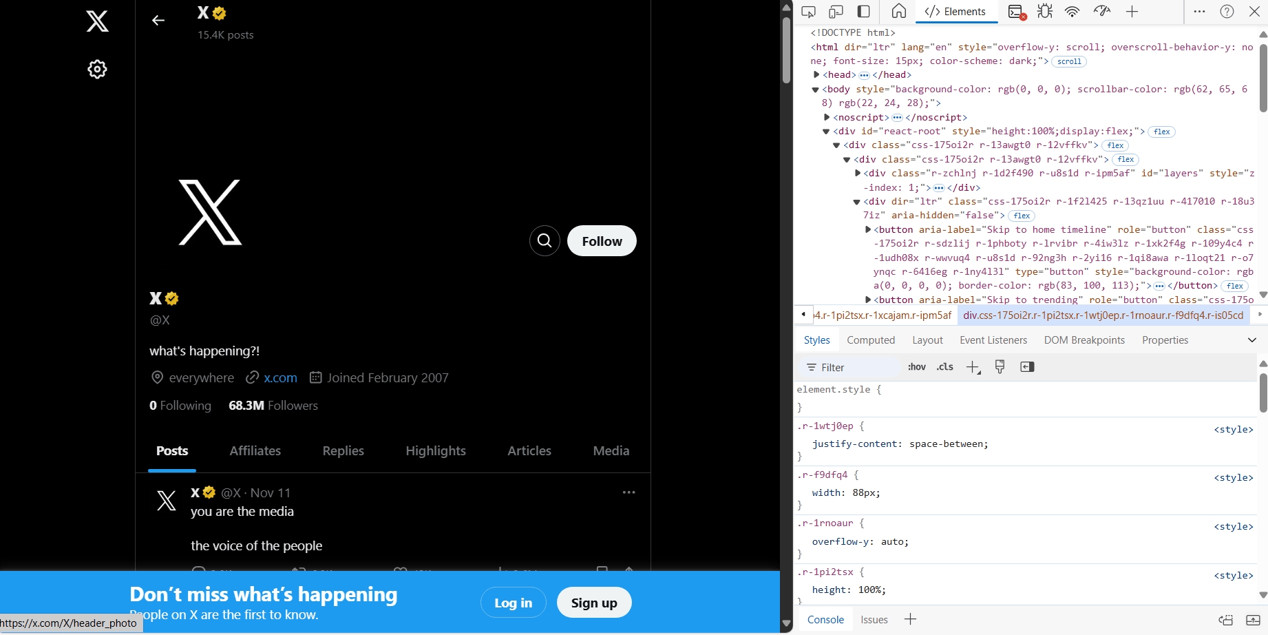Open the more menu on Nov 11 post
The image size is (1268, 635).
point(628,492)
